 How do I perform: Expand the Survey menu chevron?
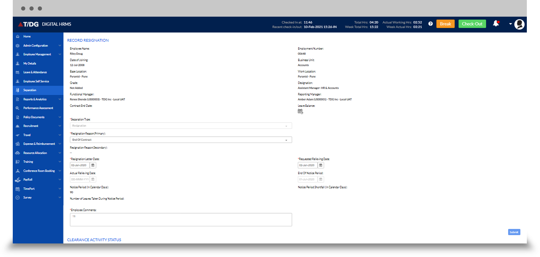60,198
